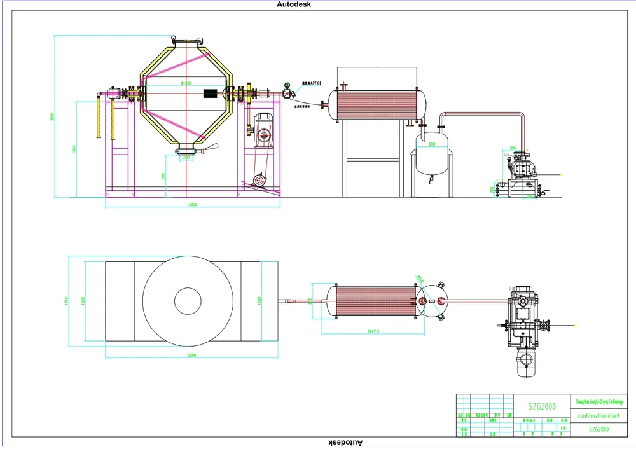
Task: Select the receiver tank under the condenser
Action: [x=432, y=154]
